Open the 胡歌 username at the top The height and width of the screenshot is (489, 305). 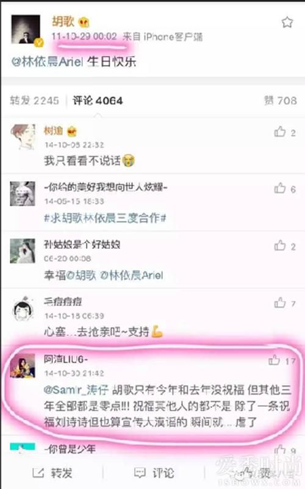63,21
